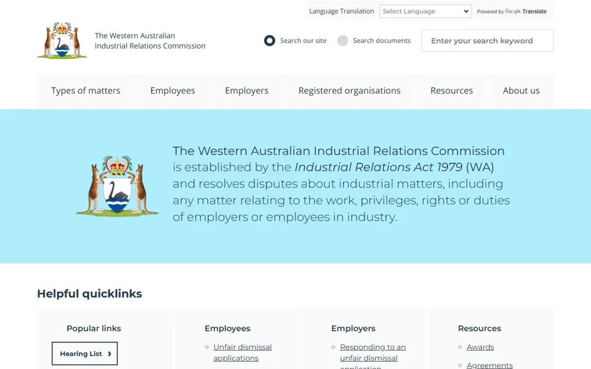Screen dimensions: 591x369
Task: Open the About us menu
Action: (x=521, y=91)
